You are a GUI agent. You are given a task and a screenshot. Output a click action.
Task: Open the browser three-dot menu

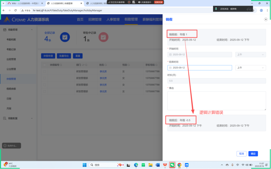(x=267, y=10)
